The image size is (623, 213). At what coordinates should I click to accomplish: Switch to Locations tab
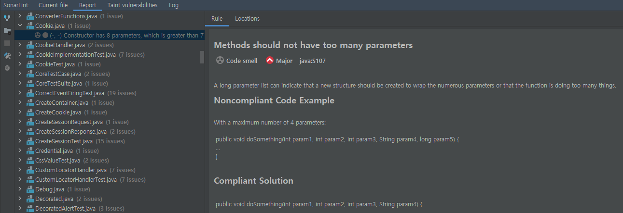pos(247,19)
